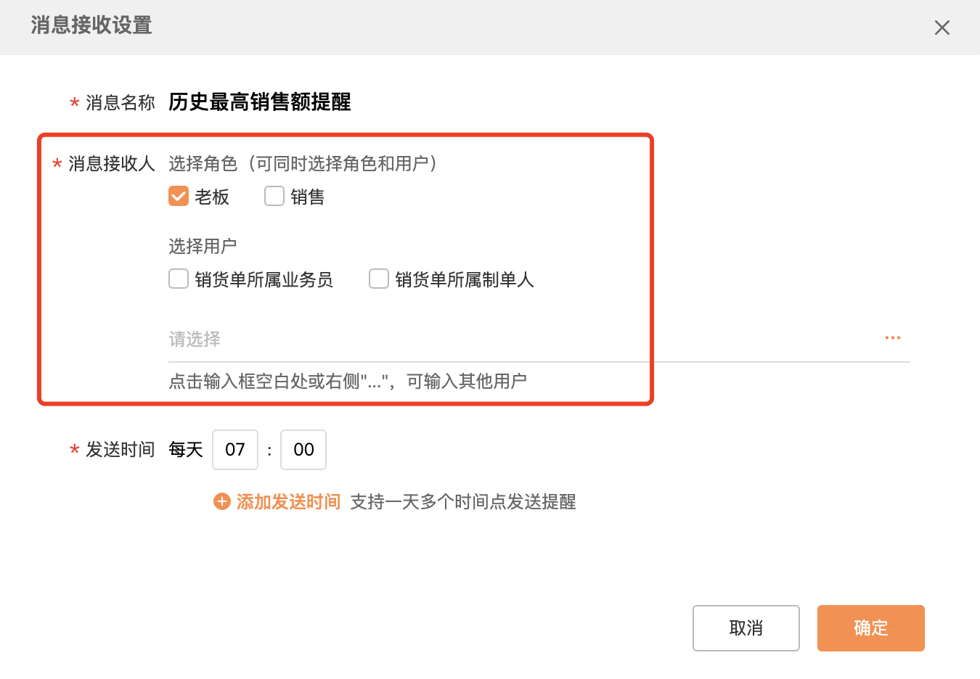
Task: Click the 消息名称 label
Action: pos(121,102)
